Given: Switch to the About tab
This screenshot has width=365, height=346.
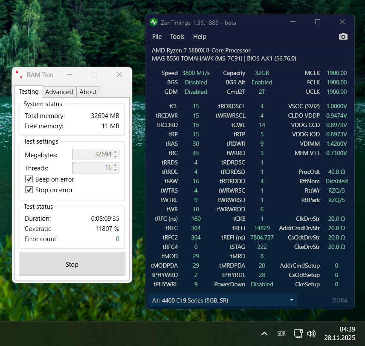Looking at the screenshot, I should coord(88,92).
